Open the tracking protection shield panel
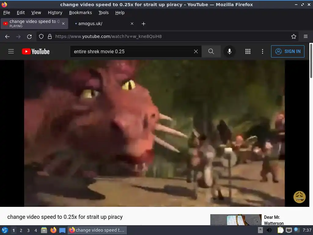The image size is (313, 235). coord(41,37)
